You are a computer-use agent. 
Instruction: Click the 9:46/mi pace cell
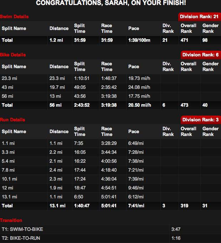[137, 188]
